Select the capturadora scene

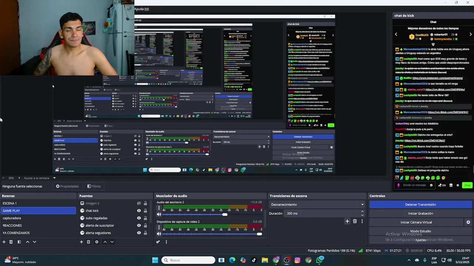tap(38, 218)
